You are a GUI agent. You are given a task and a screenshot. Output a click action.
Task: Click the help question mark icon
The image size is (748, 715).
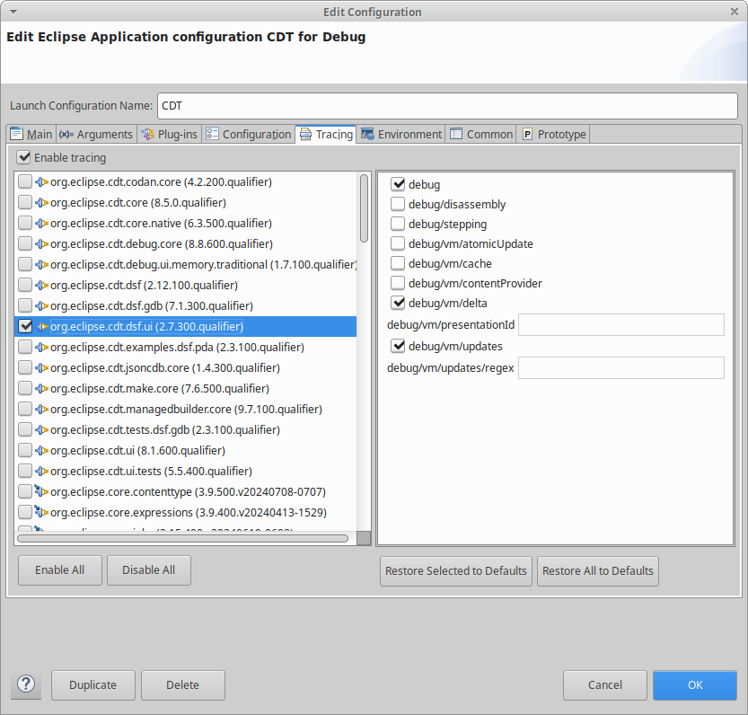coord(25,684)
